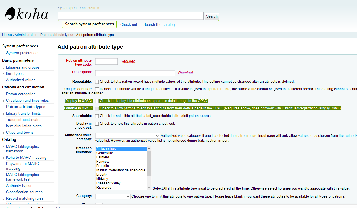
Task: Go to the Home breadcrumb link
Action: coord(7,35)
